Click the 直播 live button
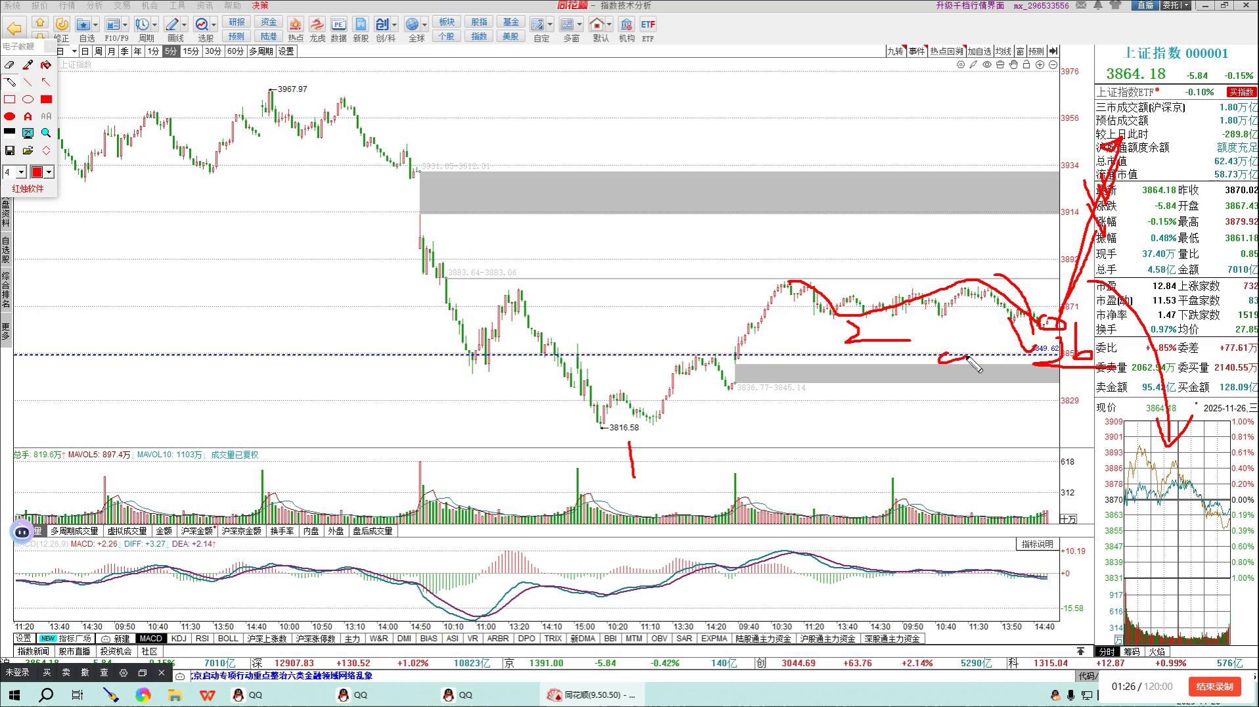This screenshot has width=1259, height=707. coord(1145,5)
